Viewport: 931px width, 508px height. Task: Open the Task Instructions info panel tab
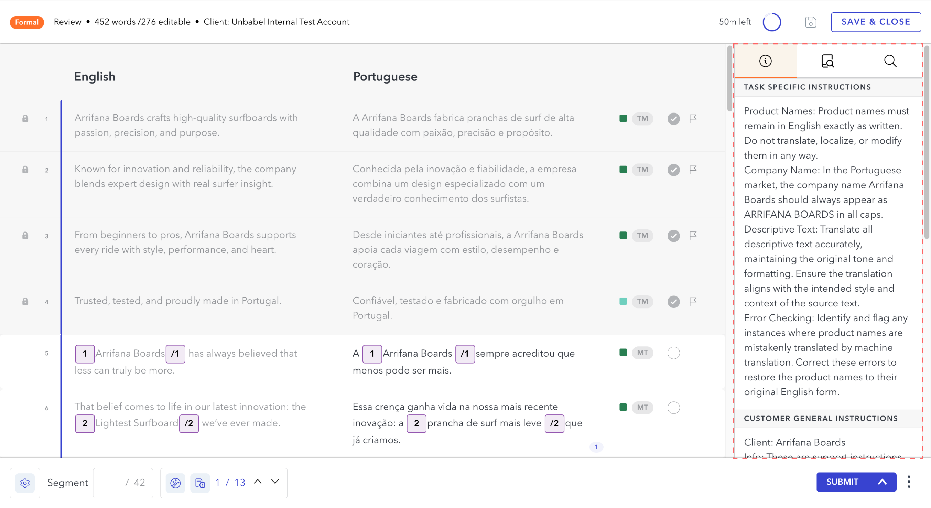[x=766, y=61]
